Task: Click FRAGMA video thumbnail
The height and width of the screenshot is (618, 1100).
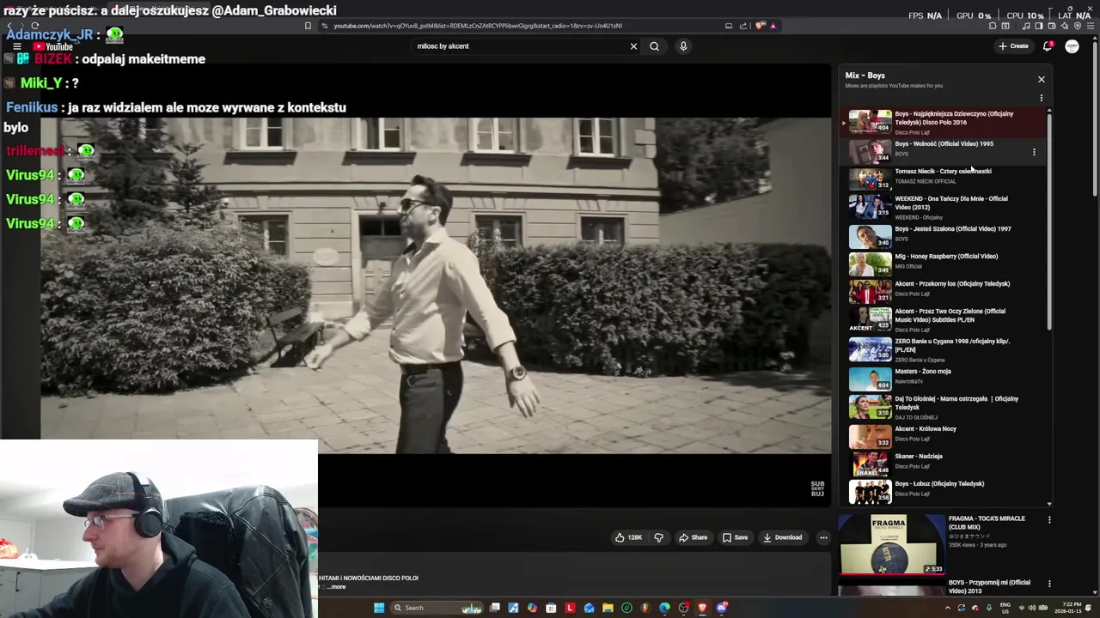Action: [890, 544]
